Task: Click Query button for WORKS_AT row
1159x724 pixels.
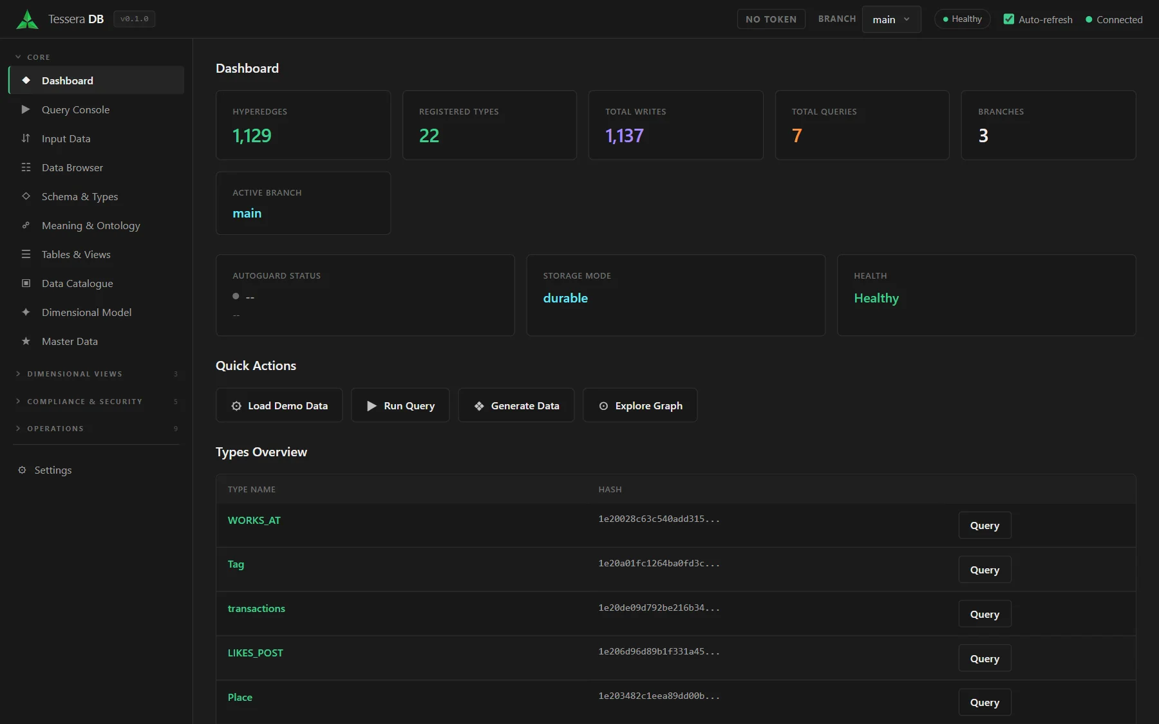Action: [x=985, y=526]
